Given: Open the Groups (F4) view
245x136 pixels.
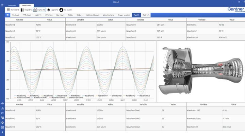Looking at the screenshot, I should 27,10.
